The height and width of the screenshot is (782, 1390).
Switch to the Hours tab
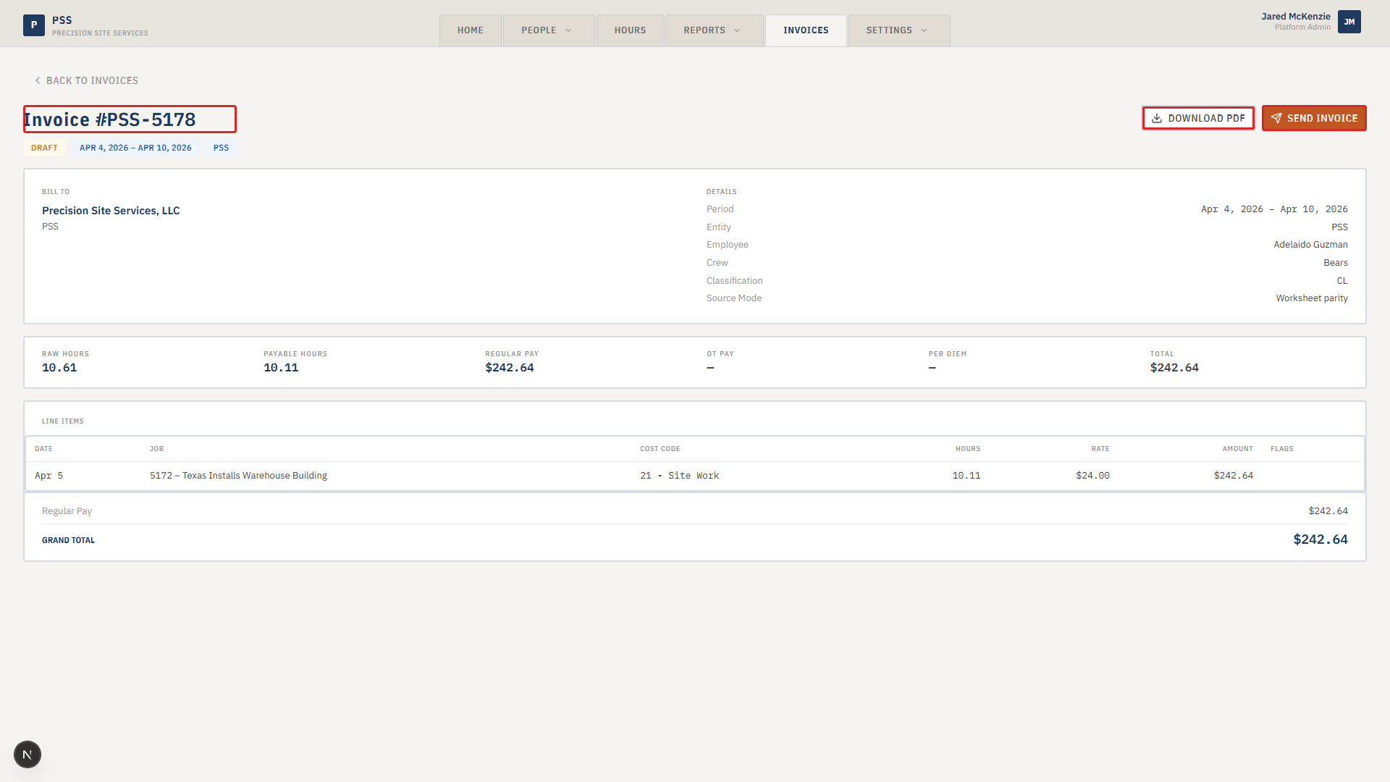pyautogui.click(x=630, y=30)
